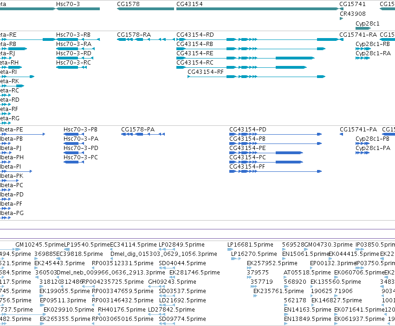This screenshot has height=326, width=395.
Task: Click EST EN13849.5prime
Action: pyautogui.click(x=286, y=324)
